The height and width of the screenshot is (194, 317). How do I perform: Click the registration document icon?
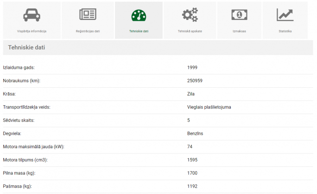[x=88, y=15]
